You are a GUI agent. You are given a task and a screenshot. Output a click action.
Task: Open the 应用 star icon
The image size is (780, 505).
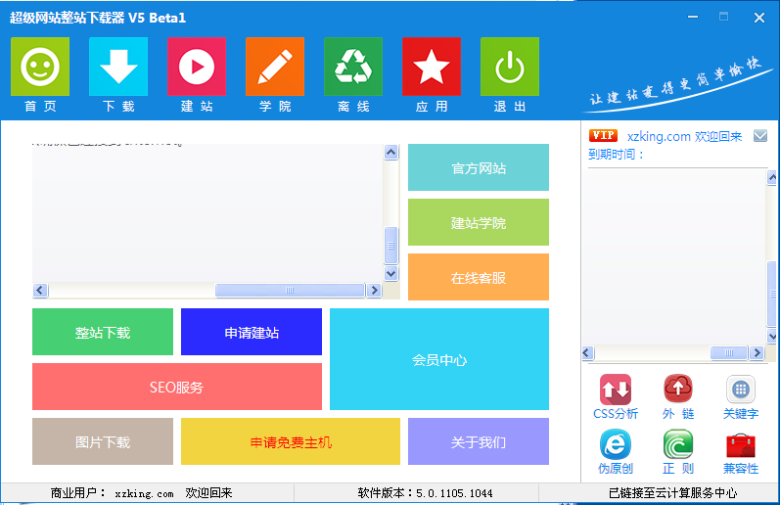click(x=432, y=67)
